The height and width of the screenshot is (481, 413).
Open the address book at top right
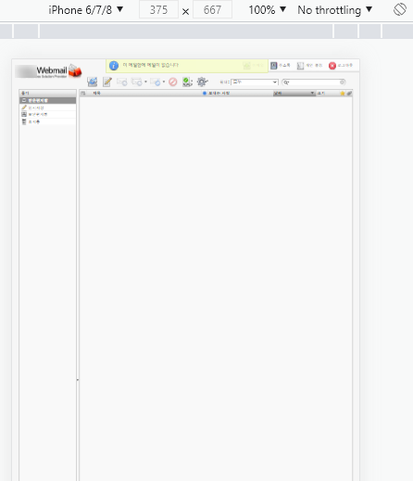pyautogui.click(x=281, y=66)
